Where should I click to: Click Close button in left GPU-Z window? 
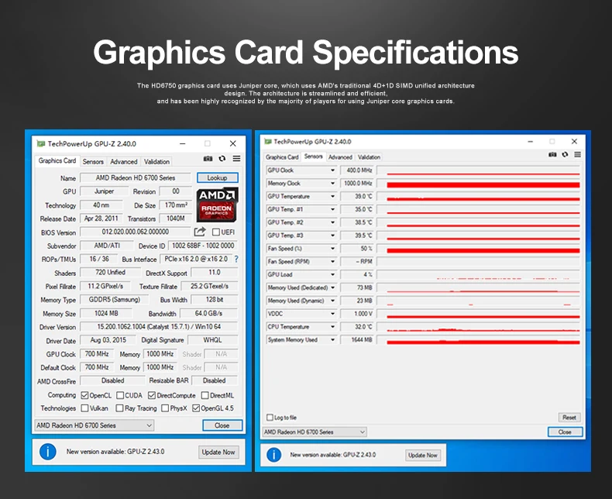tap(222, 425)
